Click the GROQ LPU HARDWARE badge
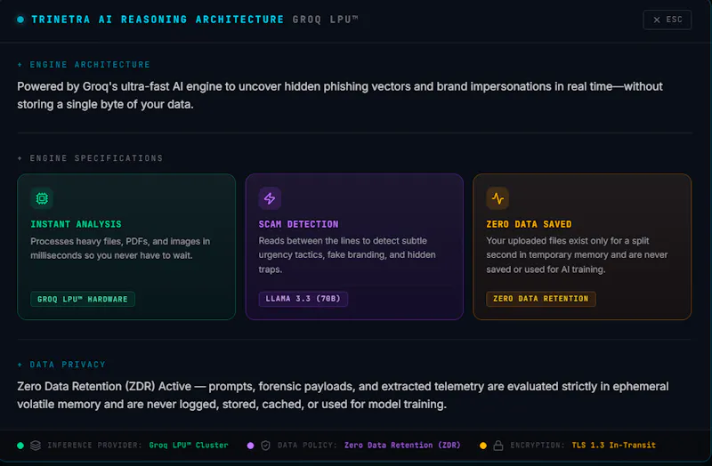Screen dimensions: 712x466 tap(83, 299)
